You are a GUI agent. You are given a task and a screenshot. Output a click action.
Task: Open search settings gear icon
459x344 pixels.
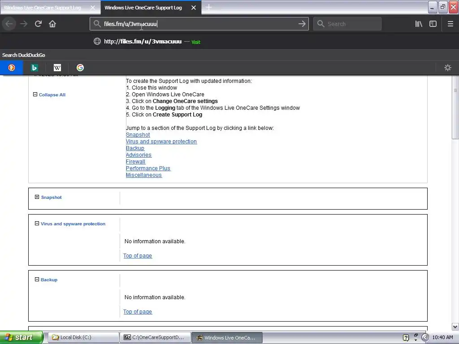(x=448, y=68)
